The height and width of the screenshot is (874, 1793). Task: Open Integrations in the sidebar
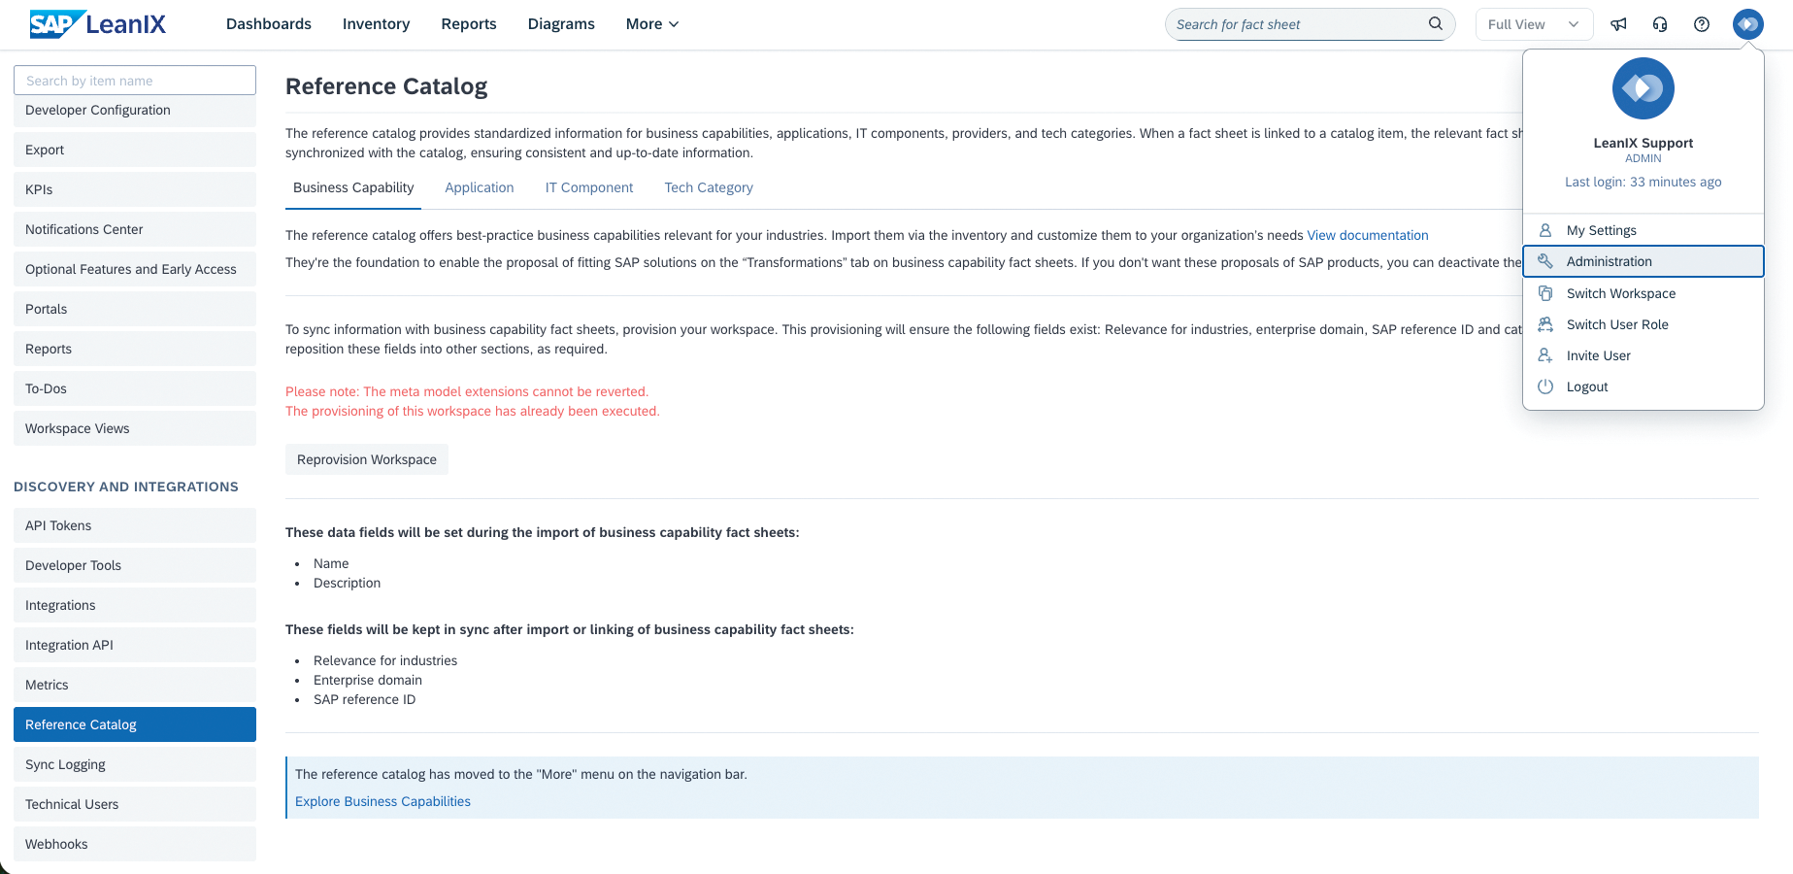(135, 605)
